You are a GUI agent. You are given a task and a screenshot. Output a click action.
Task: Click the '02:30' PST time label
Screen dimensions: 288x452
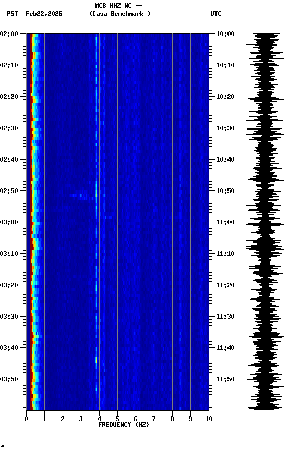[x=9, y=128]
